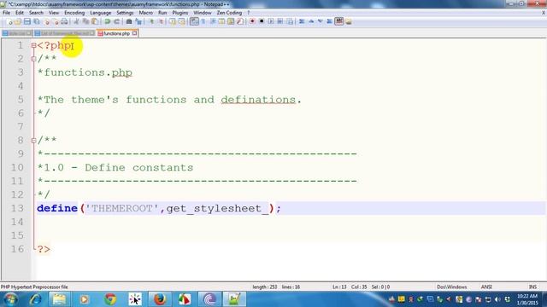
Task: Click the Print toolbar icon
Action: click(x=64, y=21)
